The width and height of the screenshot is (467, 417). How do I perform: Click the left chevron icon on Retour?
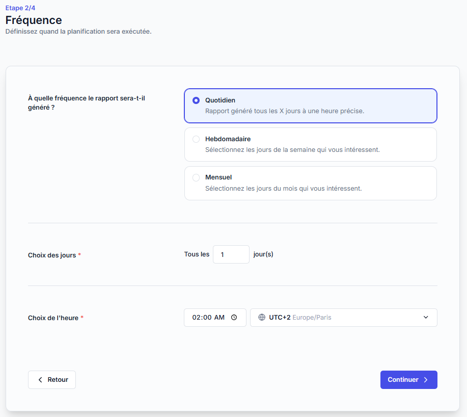click(40, 380)
